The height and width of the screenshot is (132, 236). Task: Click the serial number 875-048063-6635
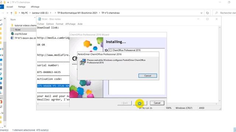49,72
